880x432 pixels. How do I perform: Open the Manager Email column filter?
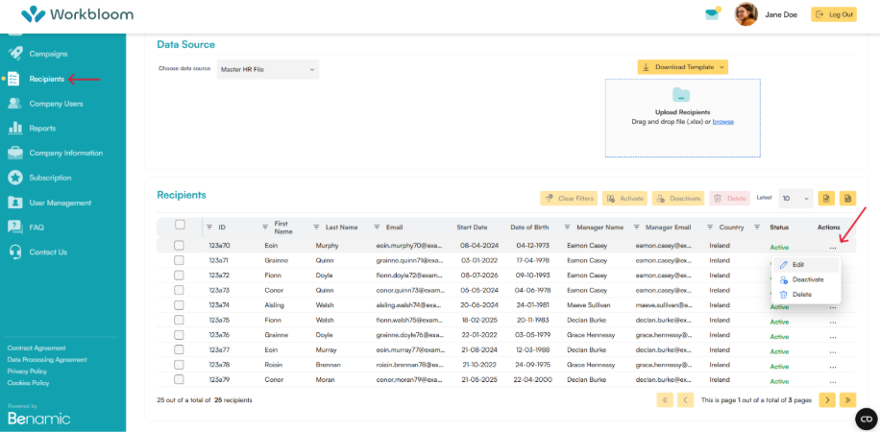pyautogui.click(x=636, y=228)
